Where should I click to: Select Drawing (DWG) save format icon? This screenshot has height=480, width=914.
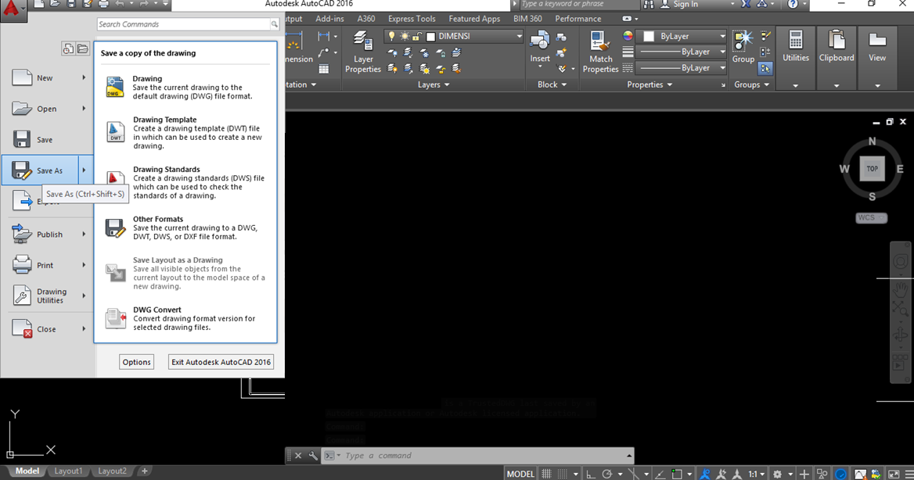[115, 88]
